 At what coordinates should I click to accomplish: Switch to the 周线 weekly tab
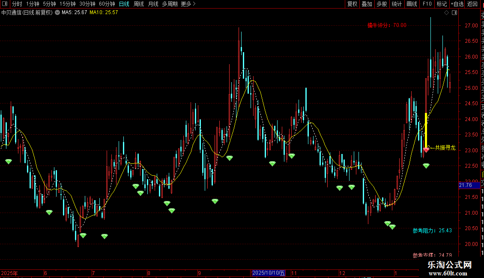[139, 4]
